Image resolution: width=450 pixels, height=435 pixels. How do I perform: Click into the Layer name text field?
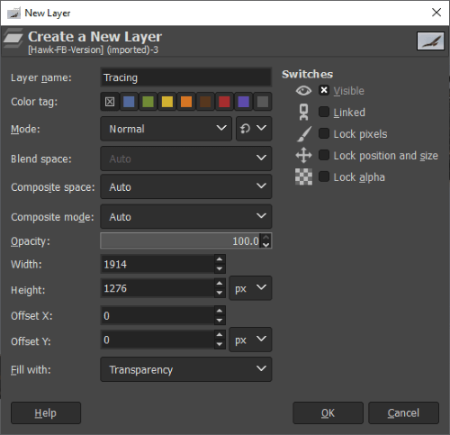pos(186,77)
